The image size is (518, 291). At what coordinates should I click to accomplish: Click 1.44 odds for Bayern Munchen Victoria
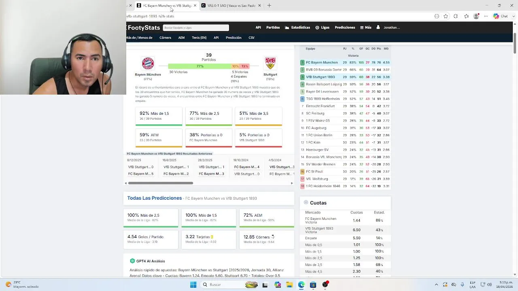point(357,221)
